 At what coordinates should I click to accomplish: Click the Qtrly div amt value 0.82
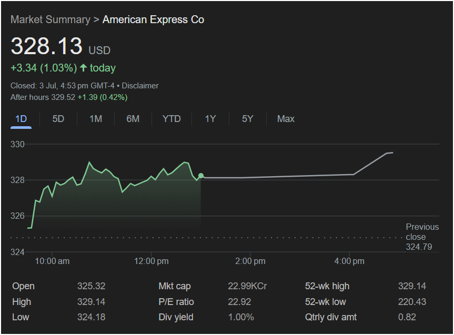pyautogui.click(x=407, y=317)
